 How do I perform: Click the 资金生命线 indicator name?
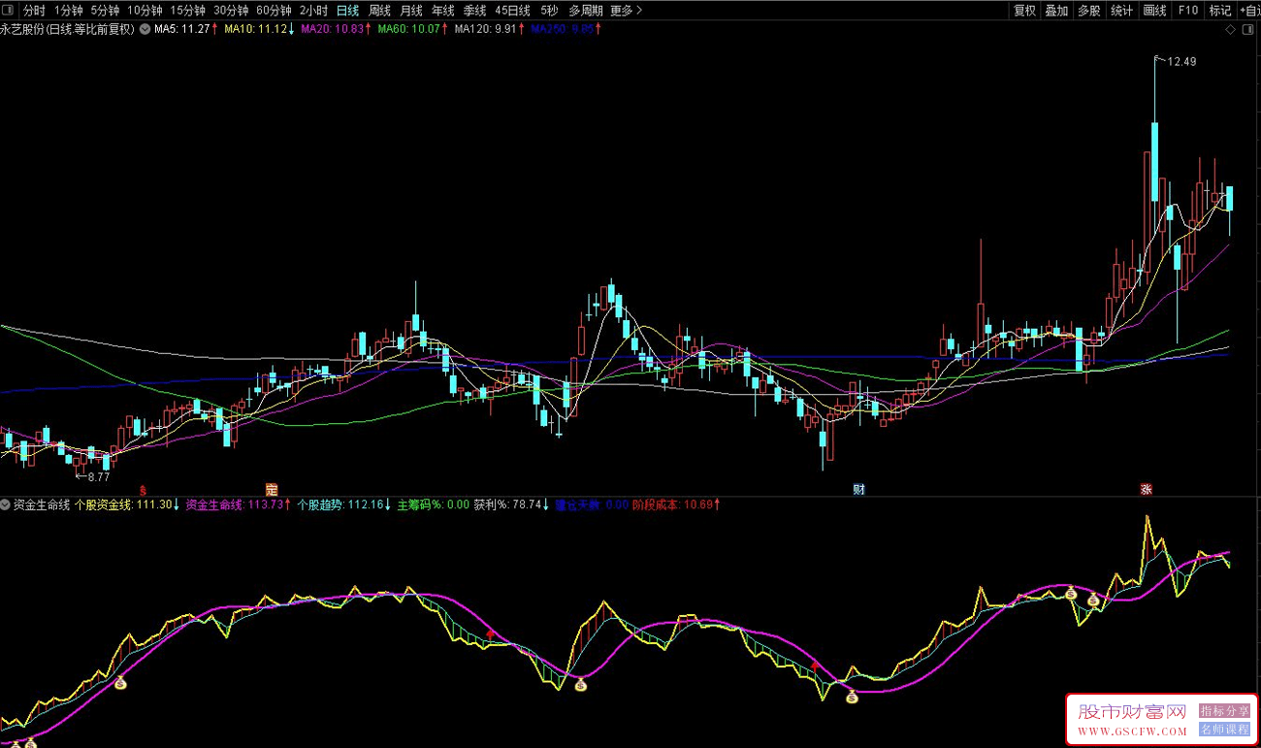42,504
